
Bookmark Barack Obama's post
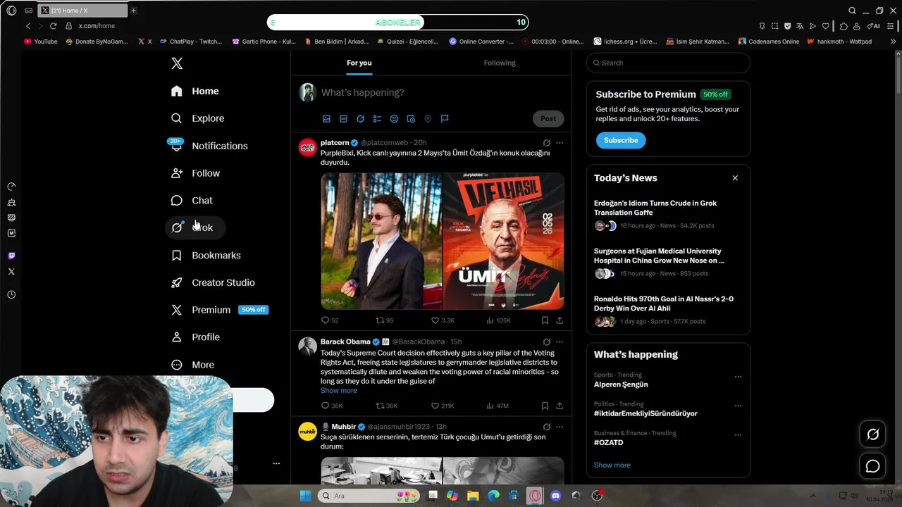point(545,406)
